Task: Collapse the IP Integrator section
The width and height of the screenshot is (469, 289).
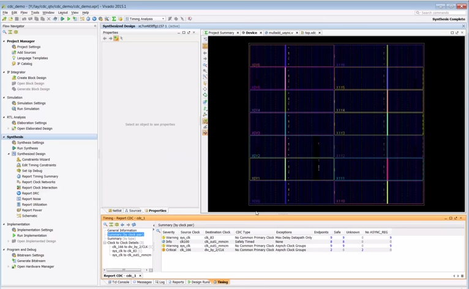Action: (x=4, y=72)
